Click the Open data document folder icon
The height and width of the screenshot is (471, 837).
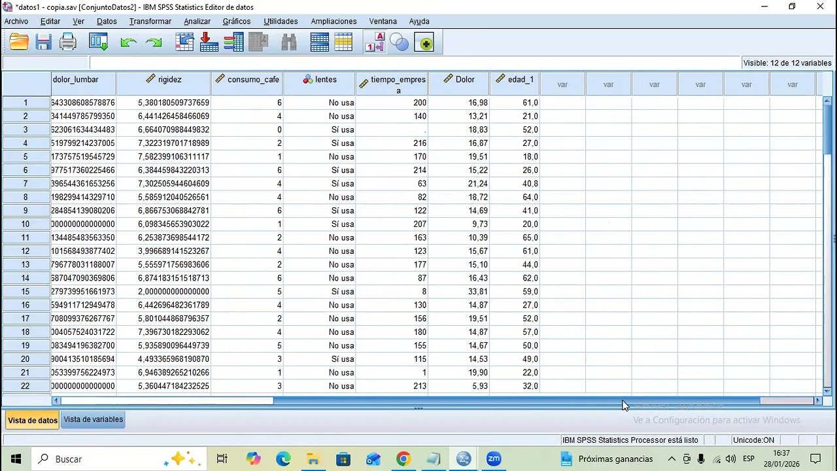coord(19,43)
